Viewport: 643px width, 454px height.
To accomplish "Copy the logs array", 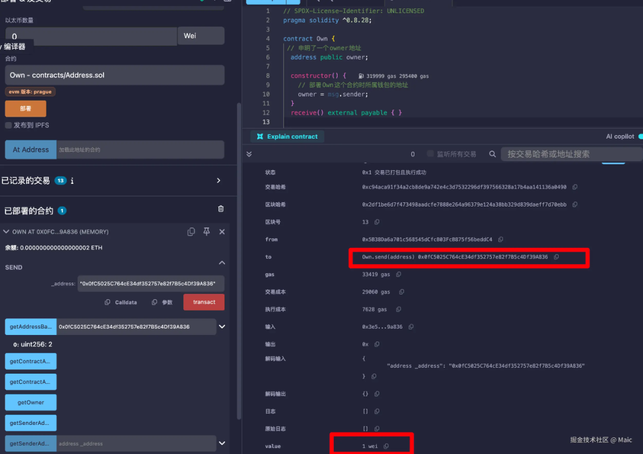I will tap(377, 411).
